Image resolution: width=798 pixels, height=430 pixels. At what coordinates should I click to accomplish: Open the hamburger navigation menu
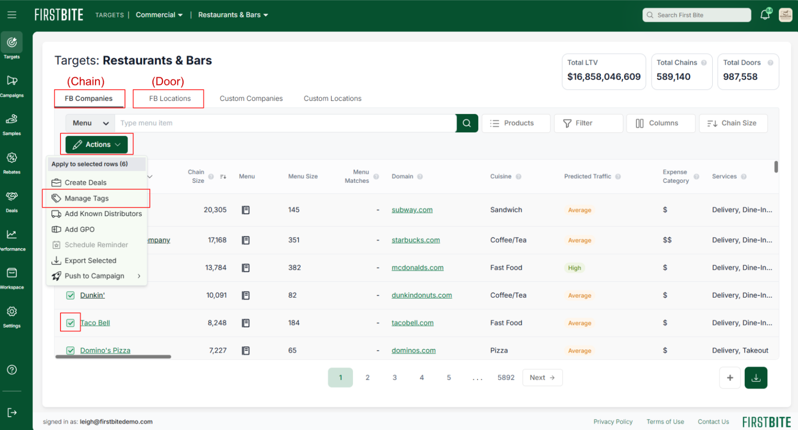[x=12, y=15]
